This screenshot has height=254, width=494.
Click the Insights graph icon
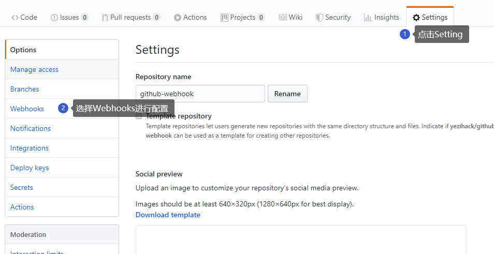pos(368,18)
